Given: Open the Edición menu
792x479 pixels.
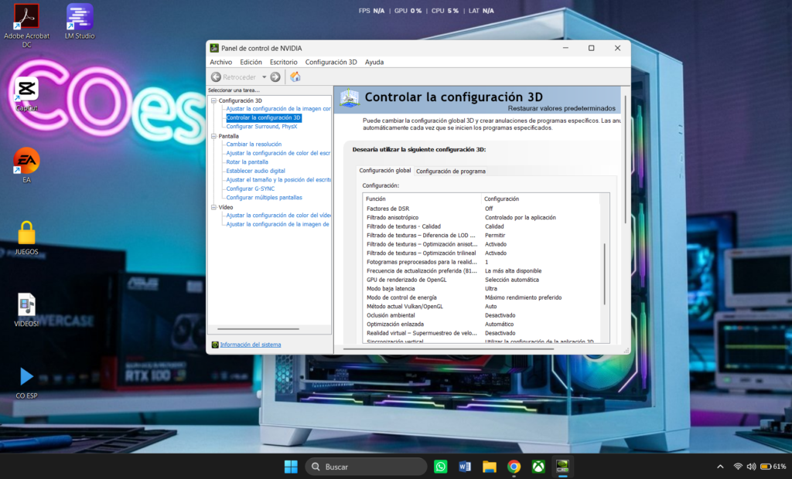Looking at the screenshot, I should coord(251,62).
